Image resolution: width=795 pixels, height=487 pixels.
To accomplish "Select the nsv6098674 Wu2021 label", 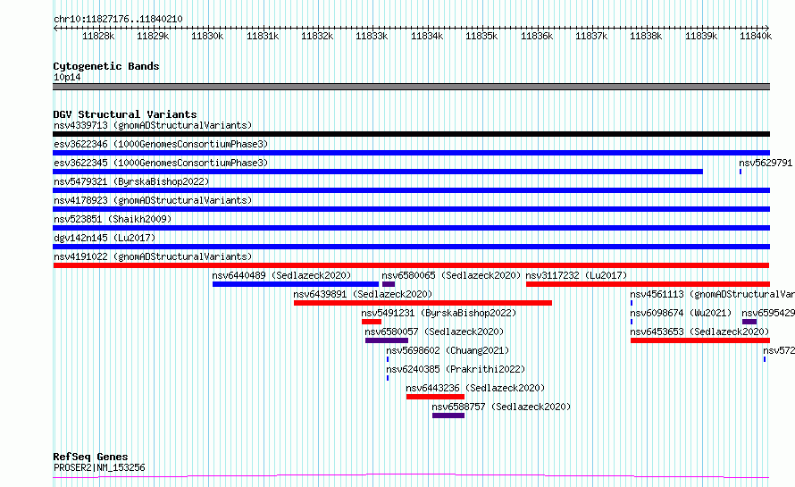I will (681, 313).
